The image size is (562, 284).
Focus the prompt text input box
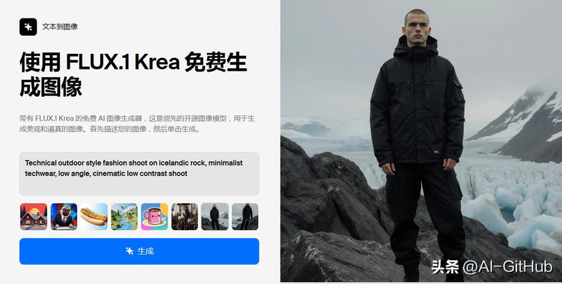(139, 174)
